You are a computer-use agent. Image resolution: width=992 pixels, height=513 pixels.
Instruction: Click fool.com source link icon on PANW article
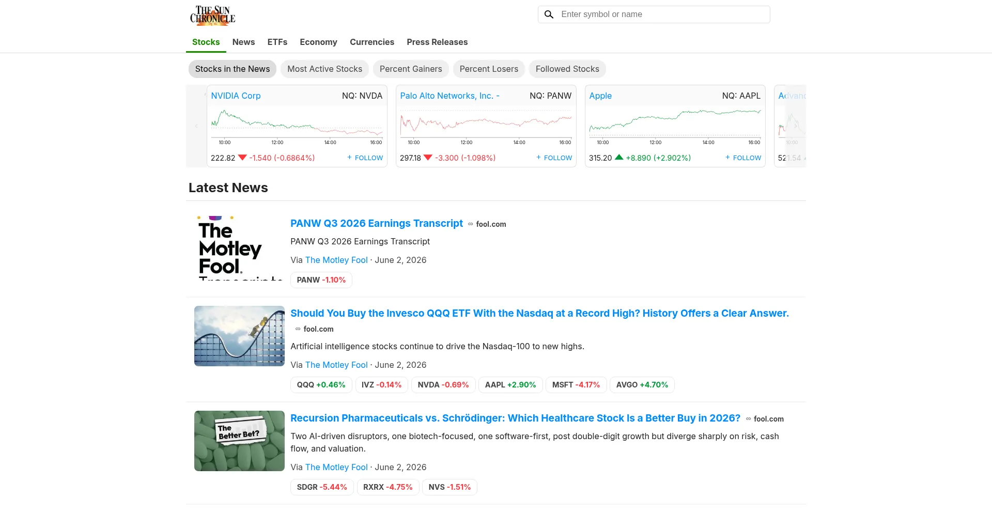point(471,224)
